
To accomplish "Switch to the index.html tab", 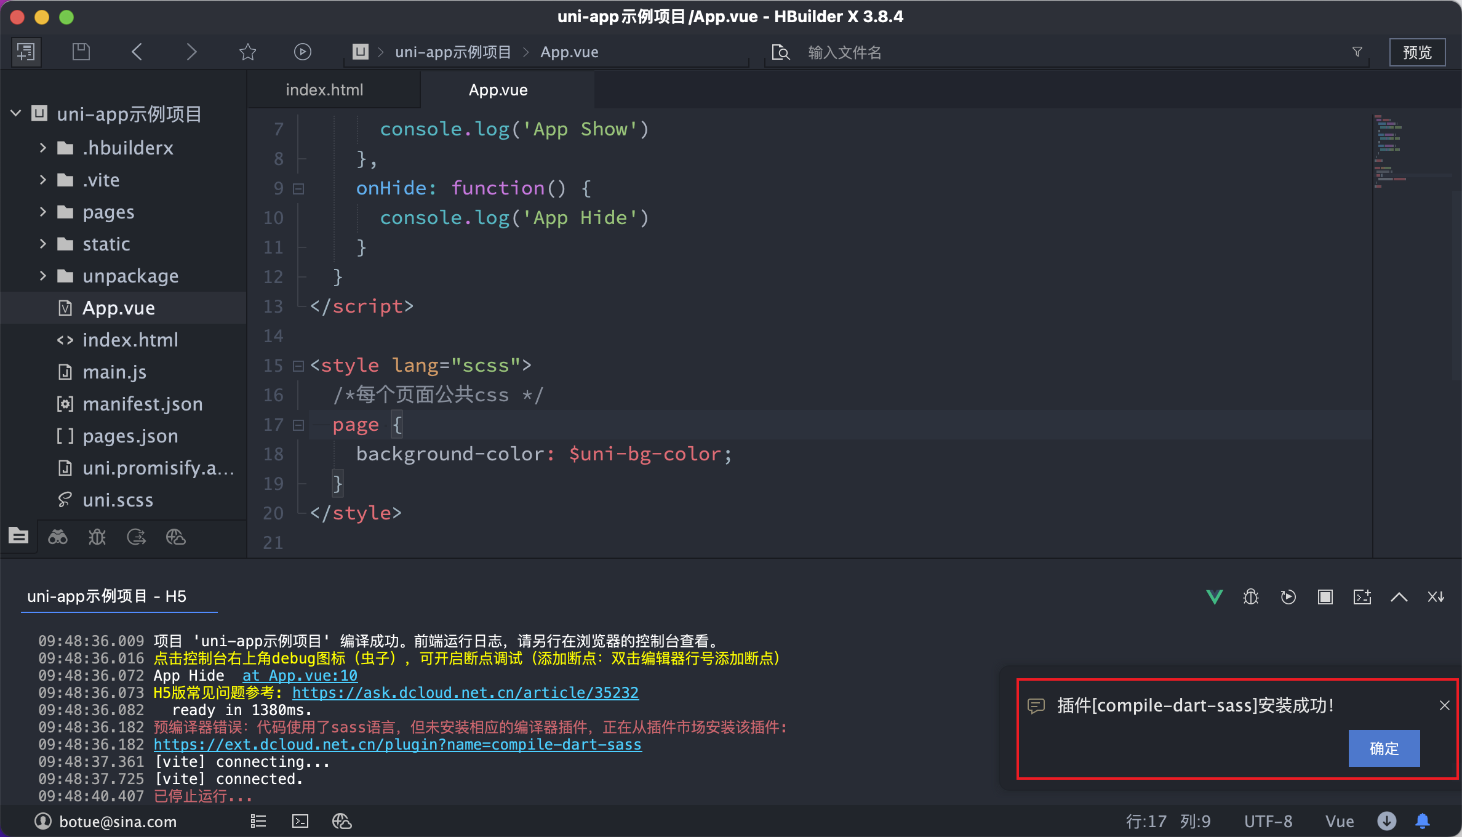I will point(324,90).
